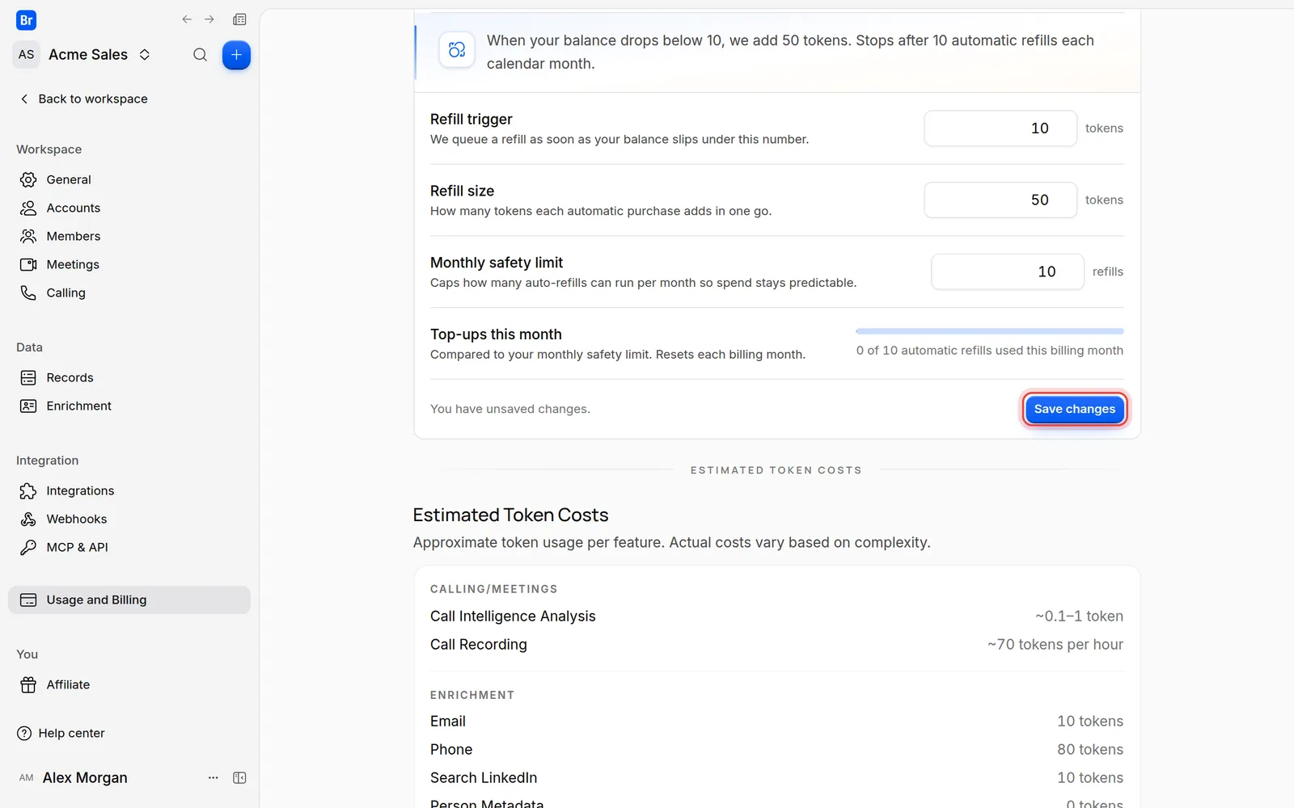Open the Calling settings page

click(129, 292)
